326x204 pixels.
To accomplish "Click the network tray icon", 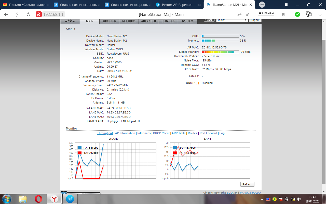I will (x=293, y=199).
